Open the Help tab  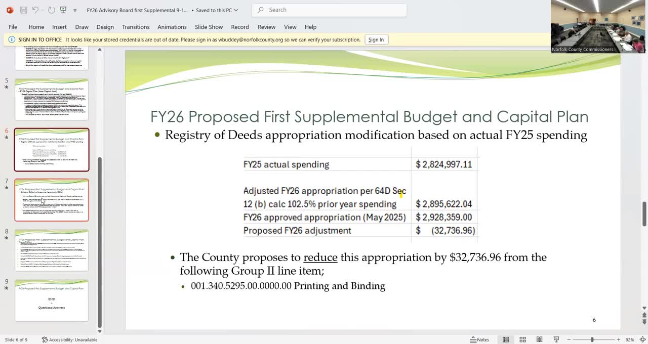(310, 27)
